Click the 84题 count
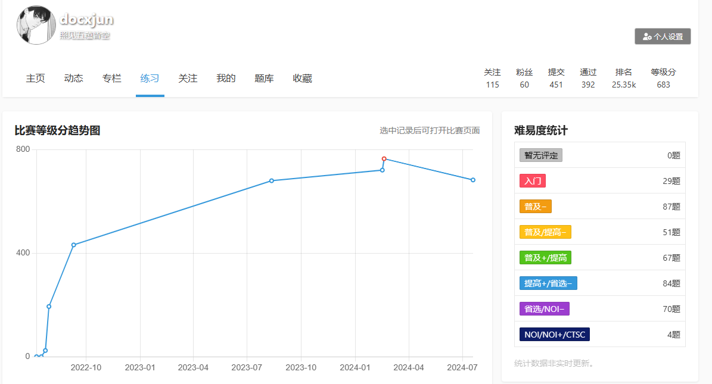The image size is (712, 384). coord(671,284)
